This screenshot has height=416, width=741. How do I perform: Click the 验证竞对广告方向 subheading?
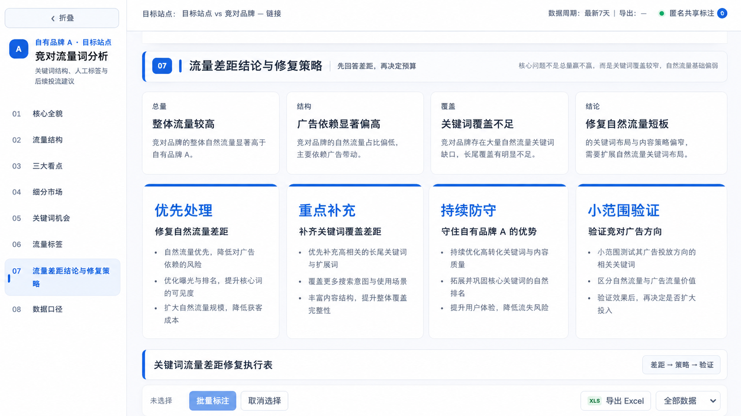pyautogui.click(x=625, y=231)
